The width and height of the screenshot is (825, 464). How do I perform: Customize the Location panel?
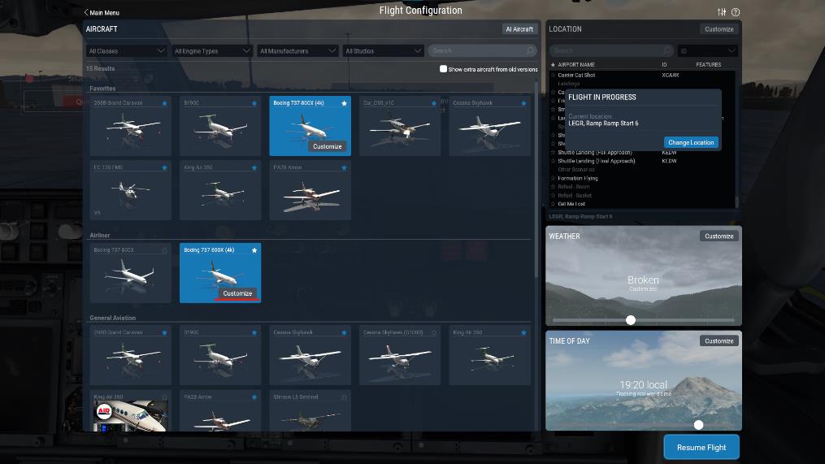pyautogui.click(x=719, y=29)
